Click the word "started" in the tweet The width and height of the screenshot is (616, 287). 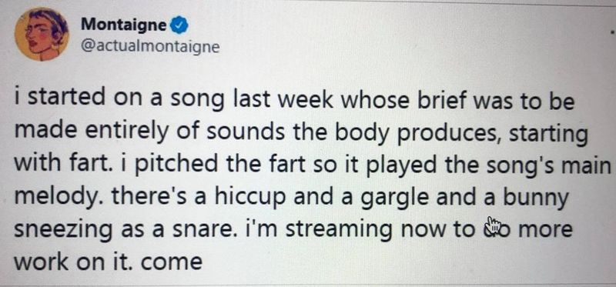(66, 98)
